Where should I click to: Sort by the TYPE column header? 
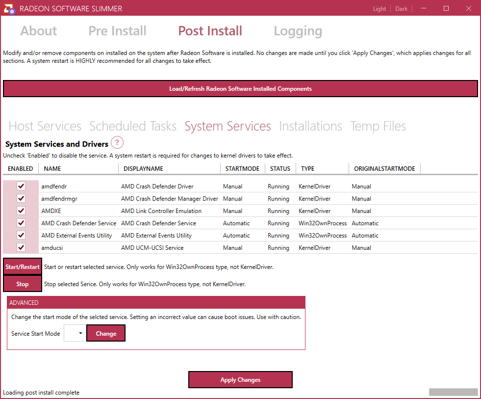point(323,169)
